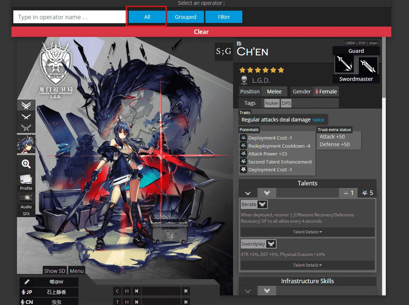Select Elite 1 art from left sidebar
The height and width of the screenshot is (305, 409).
click(x=26, y=117)
